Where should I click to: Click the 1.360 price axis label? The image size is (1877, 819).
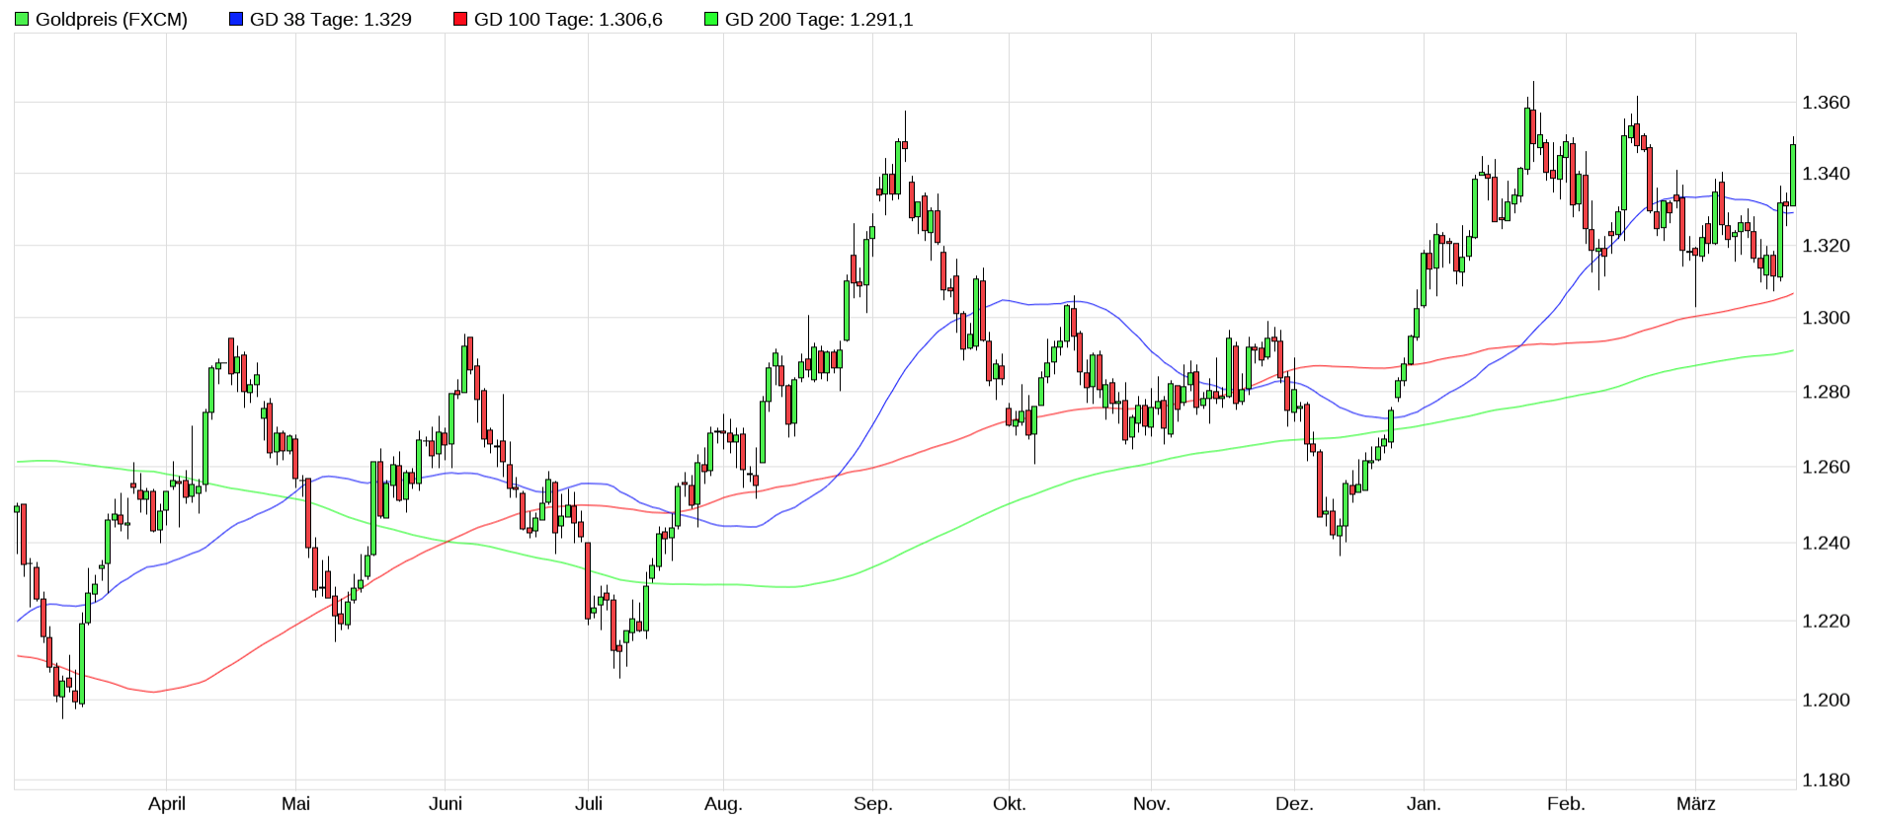1826,103
